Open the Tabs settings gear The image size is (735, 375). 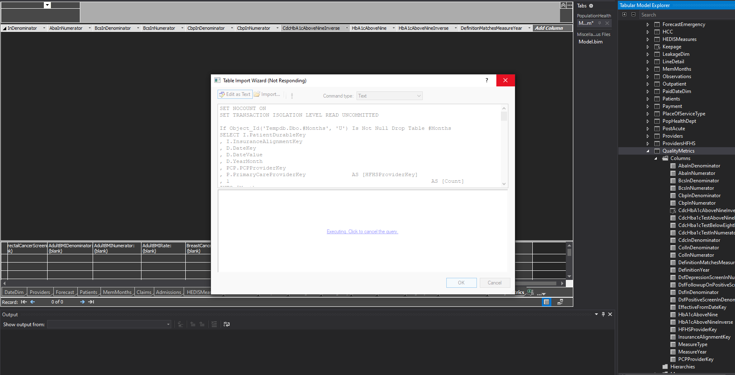(x=591, y=5)
